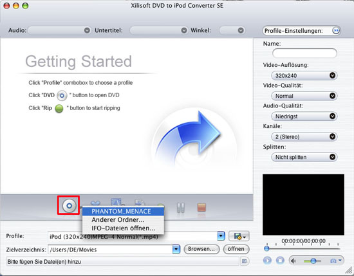Viewport: 354px width, 276px height.
Task: Click the Name input field
Action: pyautogui.click(x=304, y=53)
